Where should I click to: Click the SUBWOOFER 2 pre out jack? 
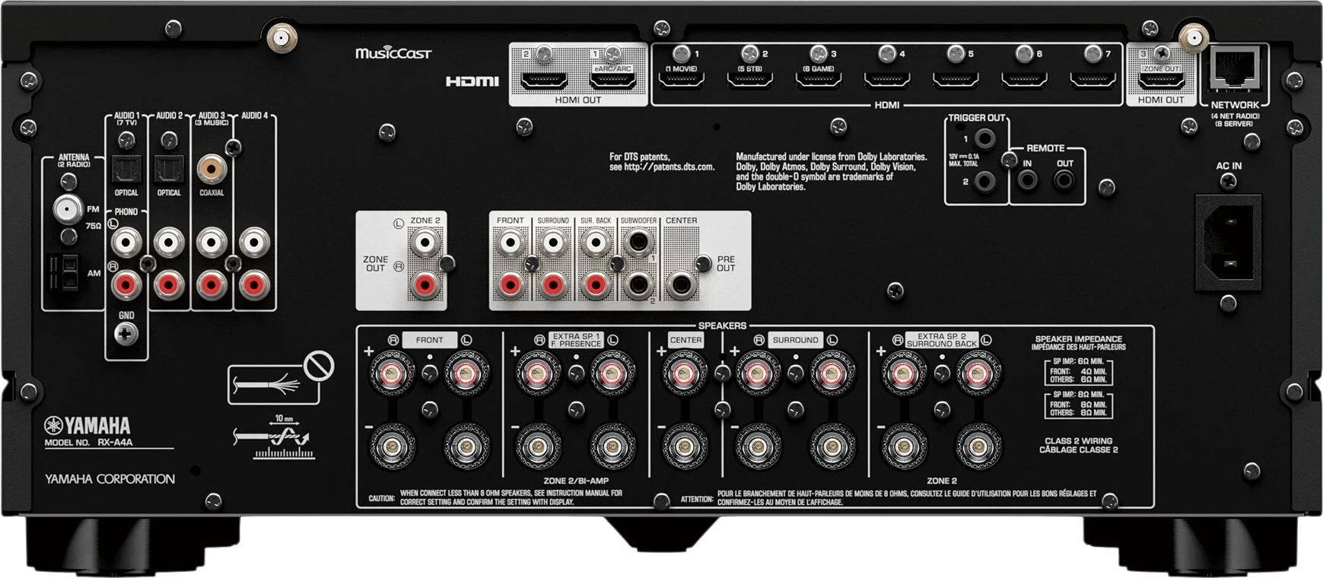click(638, 285)
